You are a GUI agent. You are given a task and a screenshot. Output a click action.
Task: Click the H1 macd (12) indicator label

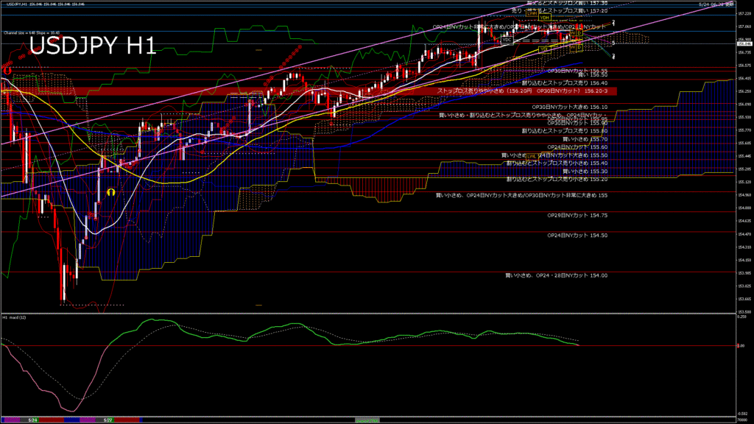(15, 317)
